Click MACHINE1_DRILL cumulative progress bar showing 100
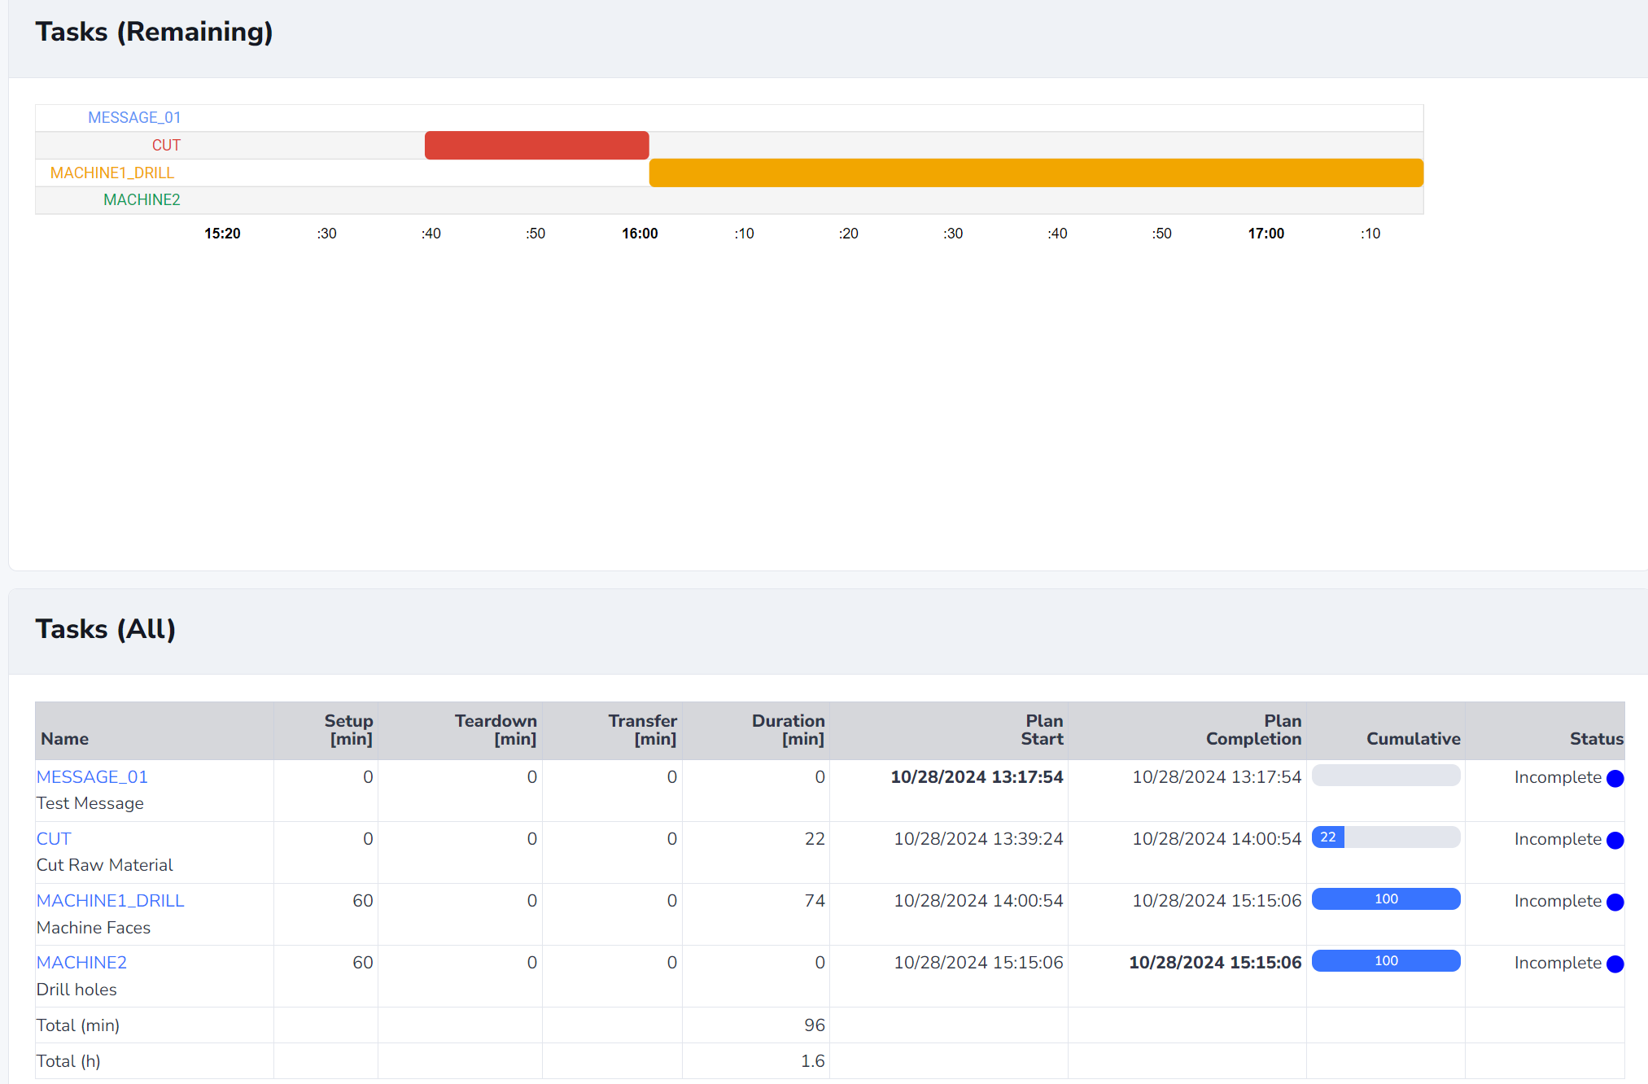 1386,898
